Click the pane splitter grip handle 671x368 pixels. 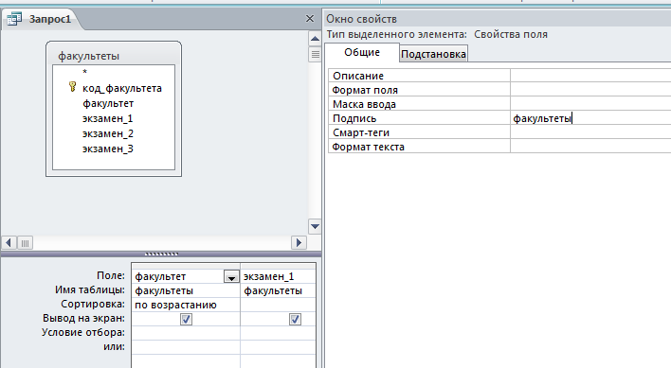click(x=161, y=254)
